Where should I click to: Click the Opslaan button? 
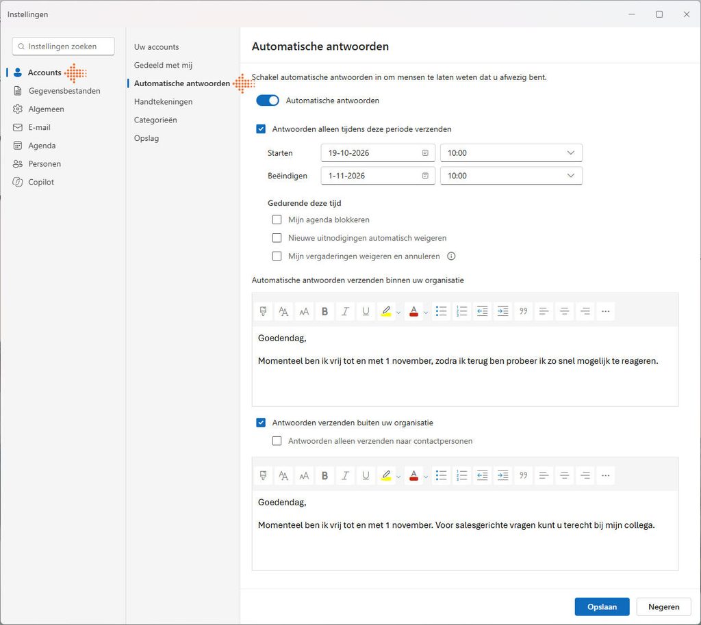coord(602,607)
